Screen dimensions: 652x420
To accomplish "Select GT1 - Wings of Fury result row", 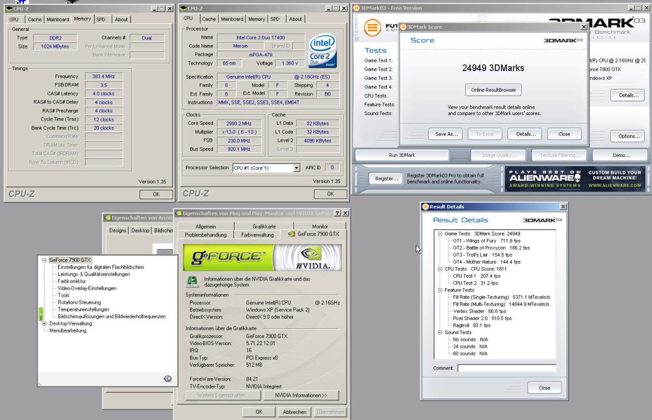I will coord(487,241).
